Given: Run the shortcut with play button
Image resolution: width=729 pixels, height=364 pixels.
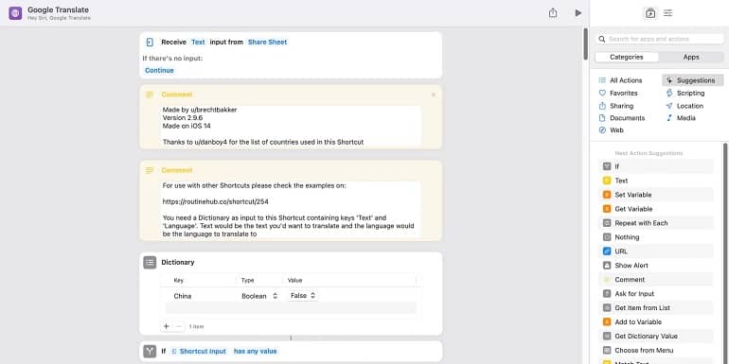Looking at the screenshot, I should 578,13.
